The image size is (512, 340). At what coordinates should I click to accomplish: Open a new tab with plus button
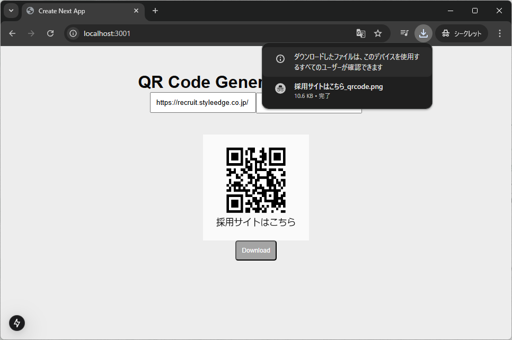155,11
